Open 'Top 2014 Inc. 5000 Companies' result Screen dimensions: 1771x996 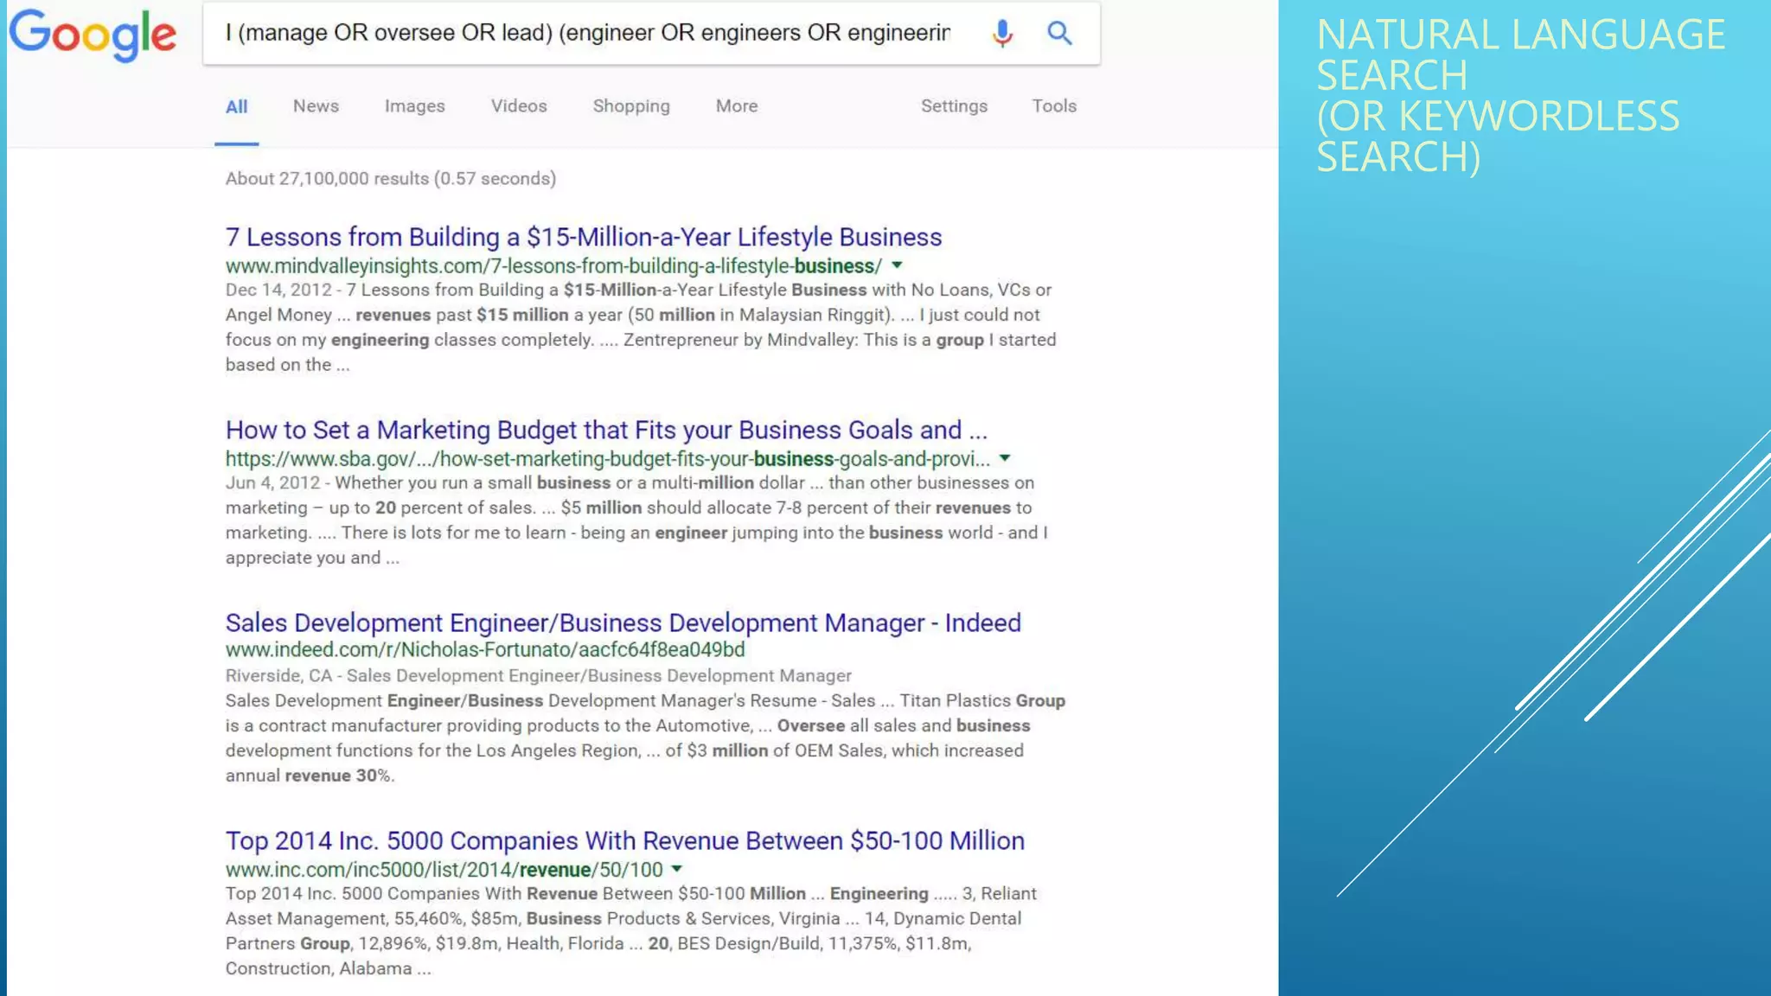click(624, 840)
